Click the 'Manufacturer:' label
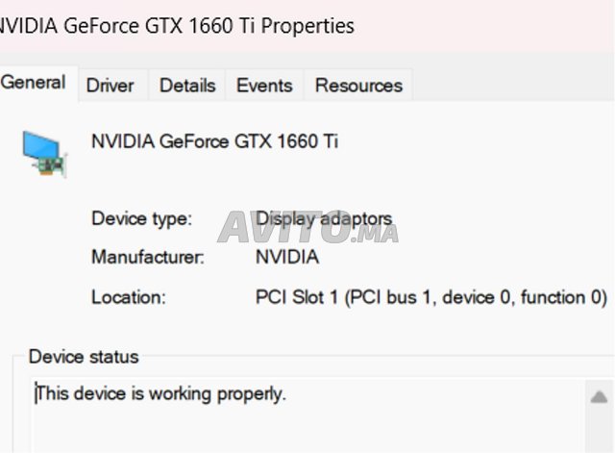 click(148, 258)
